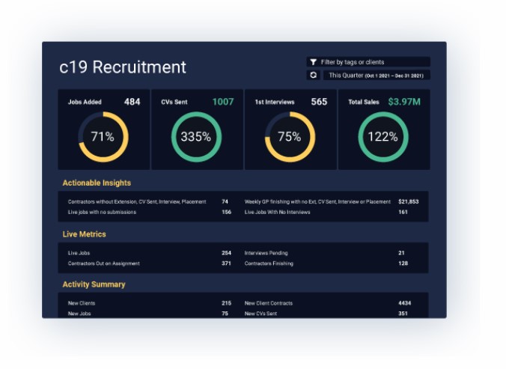Open the Activity Summary section heading

94,284
